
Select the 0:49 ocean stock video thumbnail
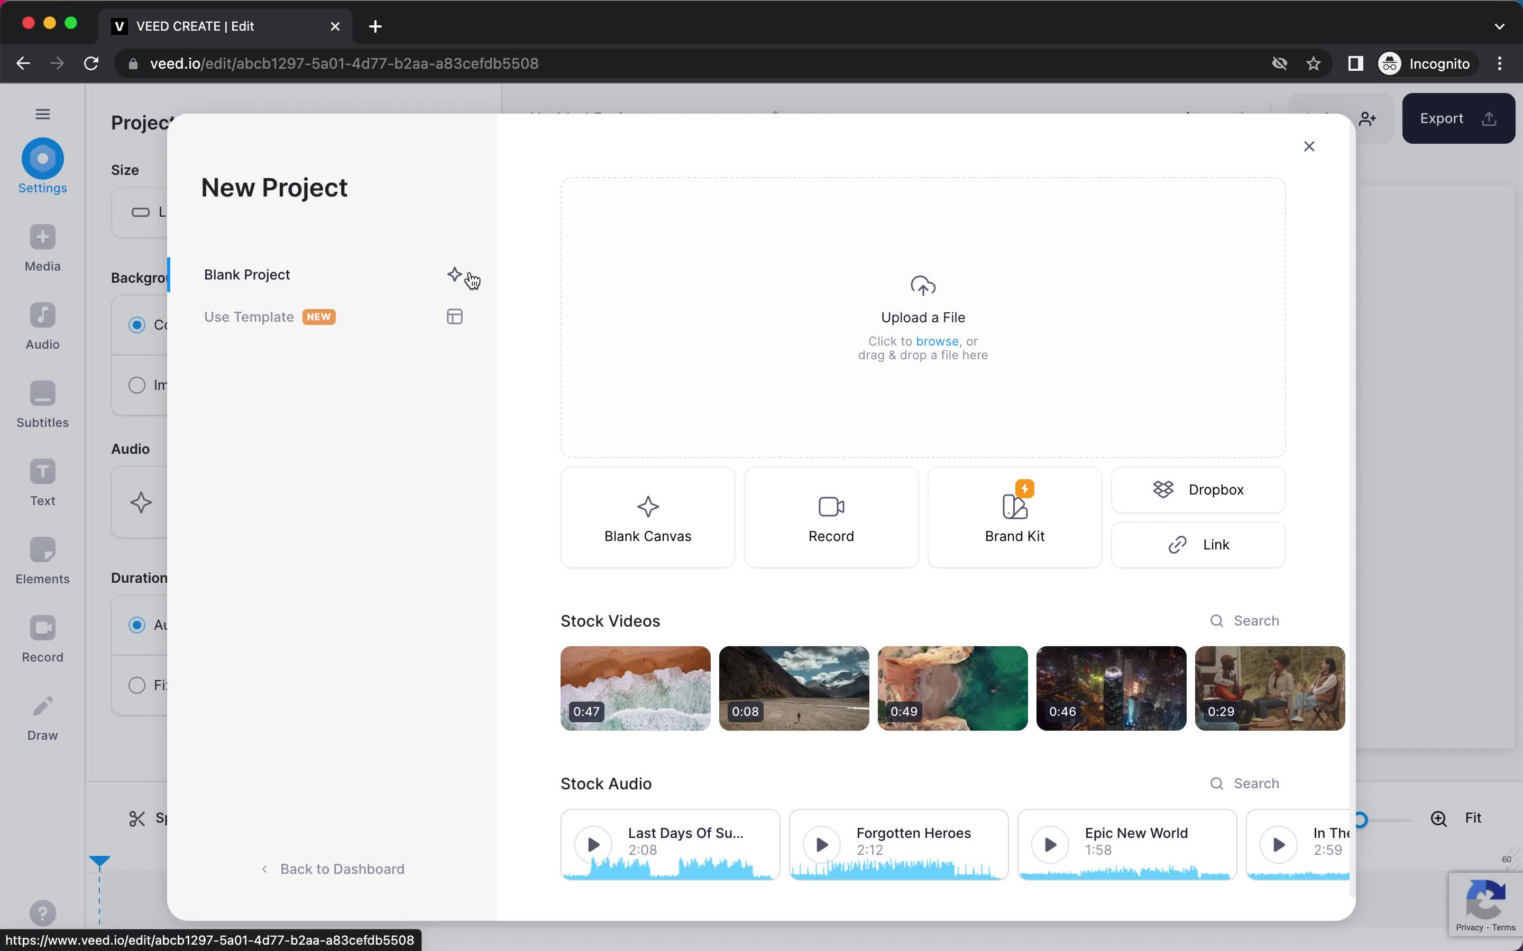tap(953, 688)
